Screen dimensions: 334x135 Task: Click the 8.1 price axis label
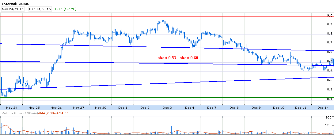click(x=330, y=99)
